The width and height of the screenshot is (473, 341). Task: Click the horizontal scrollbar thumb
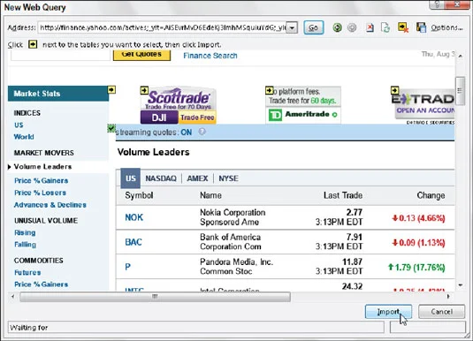[155, 297]
